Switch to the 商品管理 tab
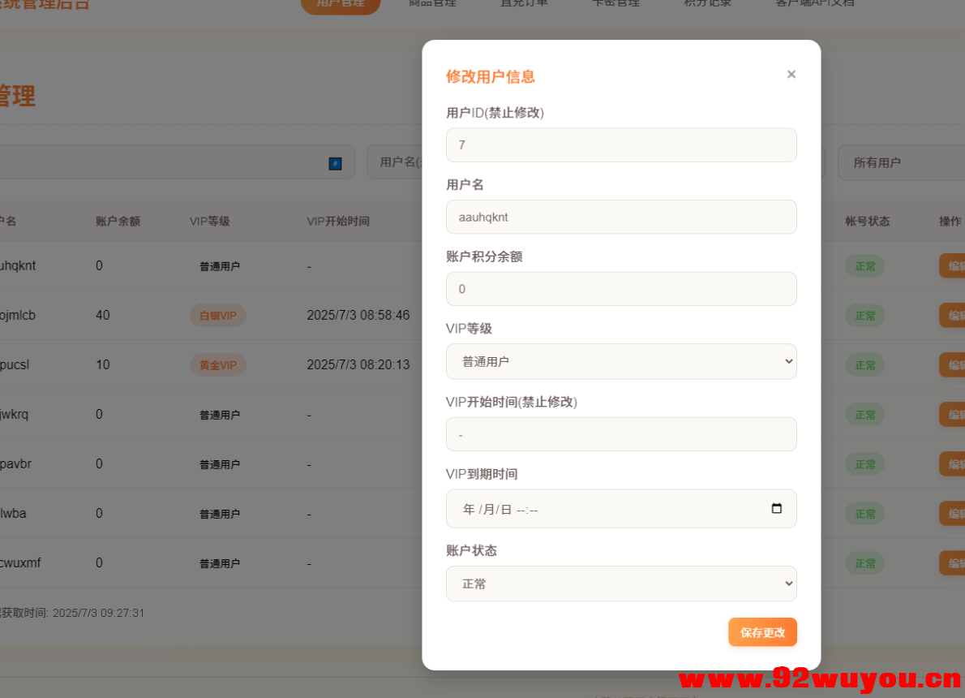The width and height of the screenshot is (965, 698). (x=433, y=4)
